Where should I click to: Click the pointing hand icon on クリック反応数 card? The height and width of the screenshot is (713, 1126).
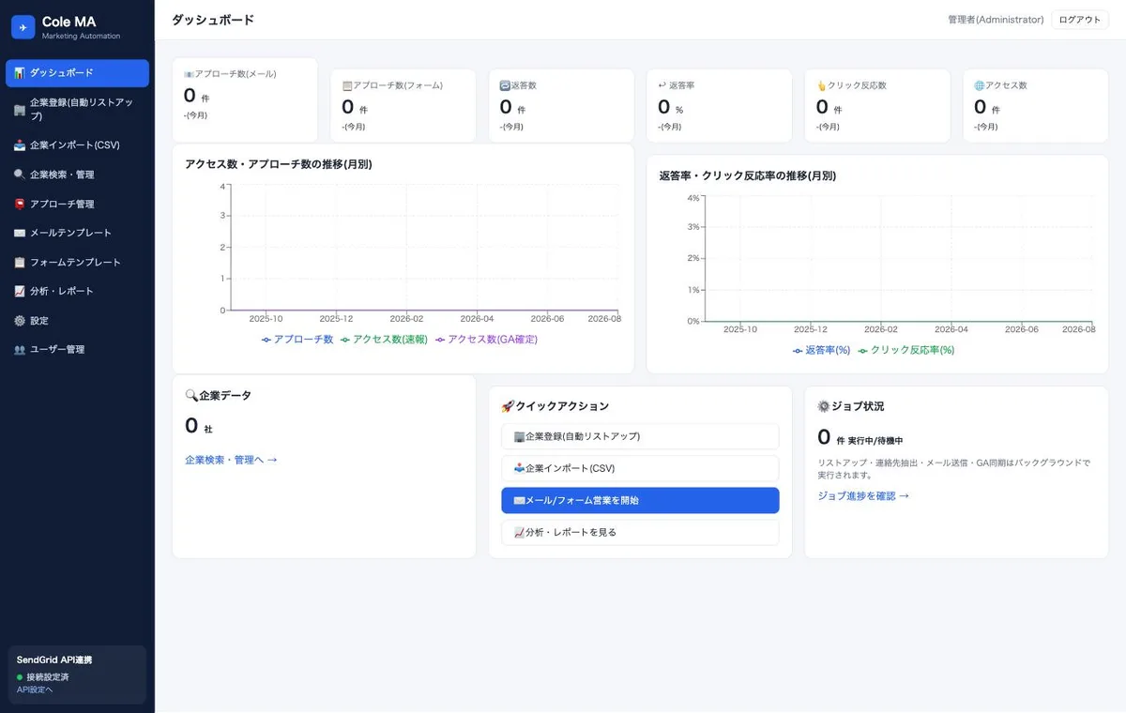point(821,85)
